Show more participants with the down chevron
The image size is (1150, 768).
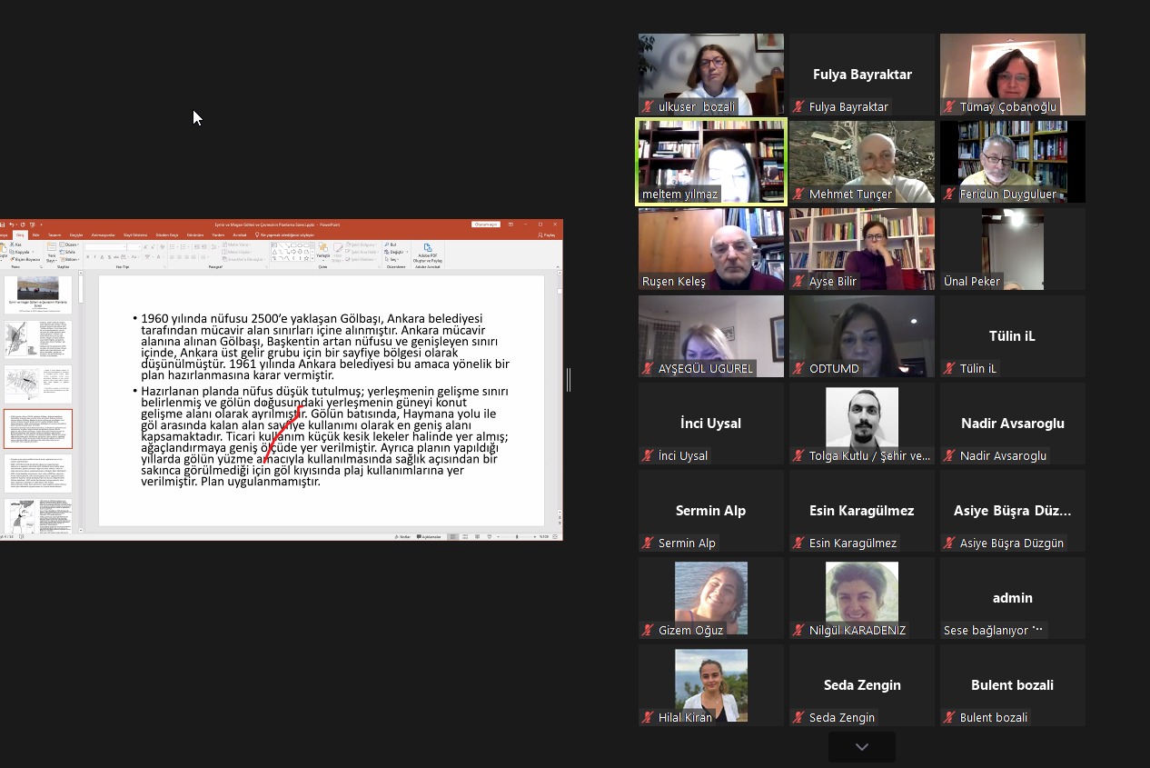(861, 747)
